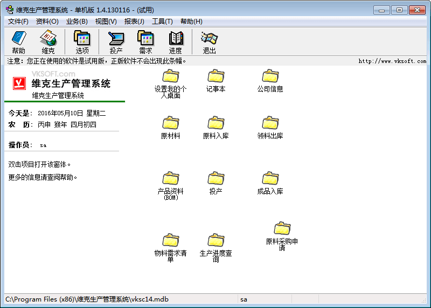Select the 设置我的个人桌面 folder icon
The height and width of the screenshot is (308, 431).
click(x=171, y=77)
